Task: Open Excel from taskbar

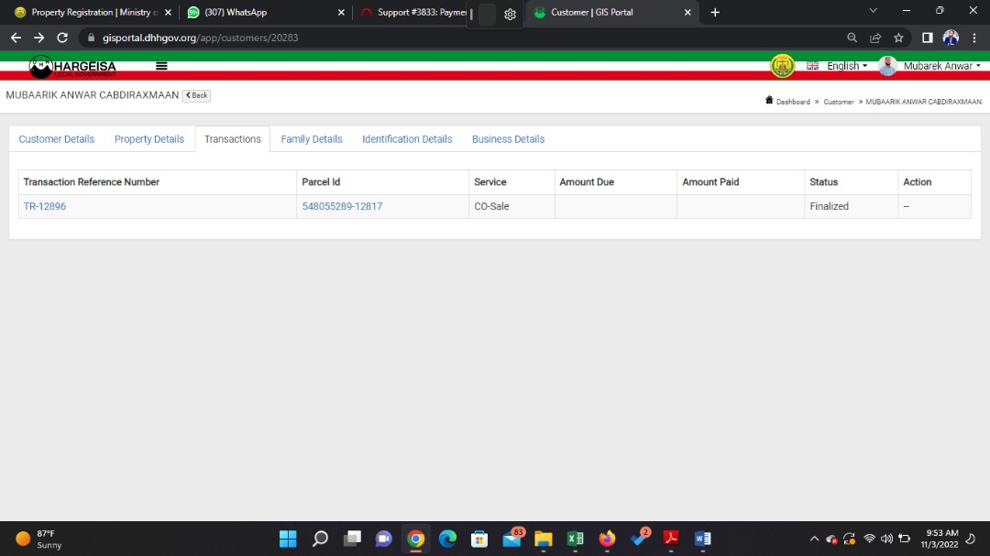Action: 575,539
